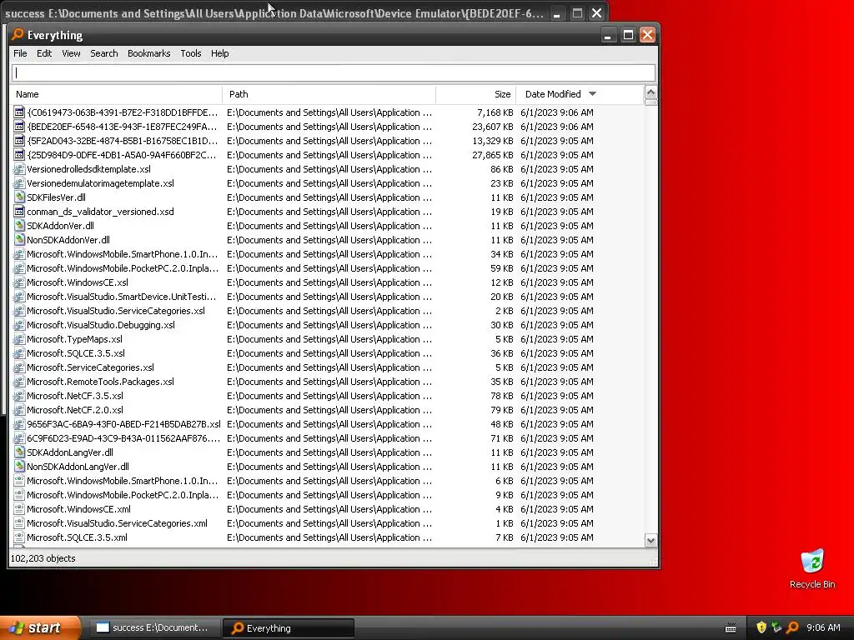This screenshot has width=854, height=640.
Task: Toggle Date Modified sort direction arrow
Action: pos(593,94)
